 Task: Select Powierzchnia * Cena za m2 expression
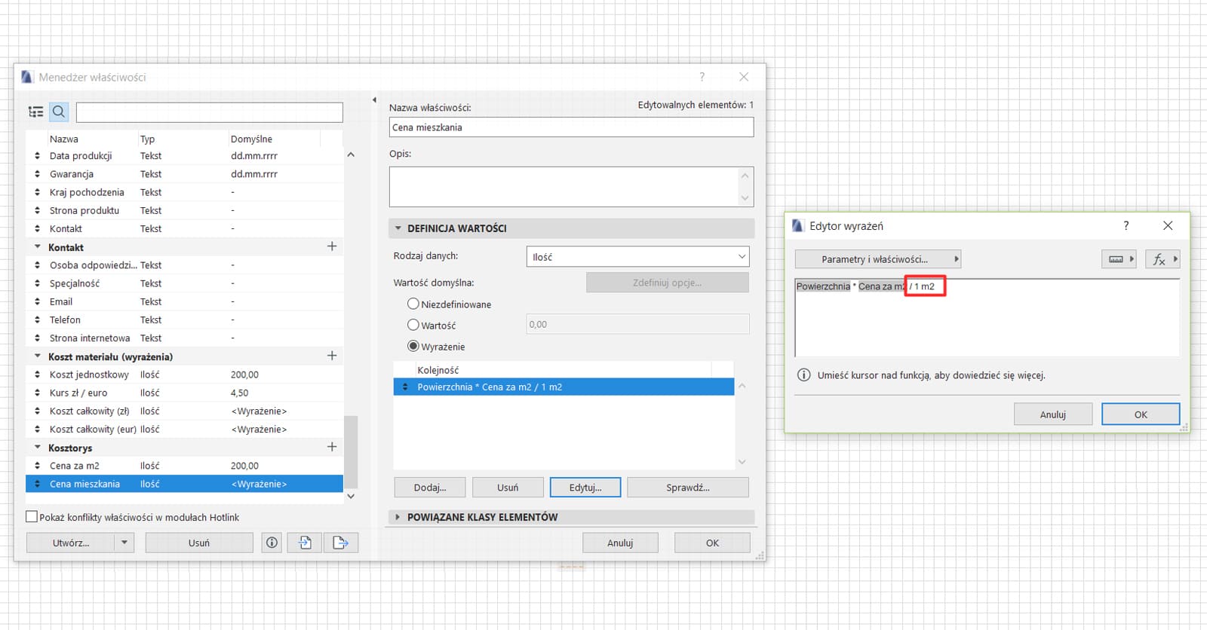pyautogui.click(x=564, y=387)
